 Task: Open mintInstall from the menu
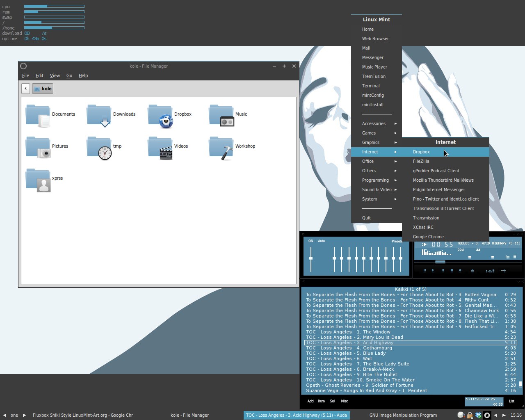377,105
